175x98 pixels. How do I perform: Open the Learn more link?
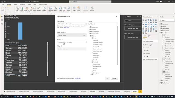(x=66, y=27)
